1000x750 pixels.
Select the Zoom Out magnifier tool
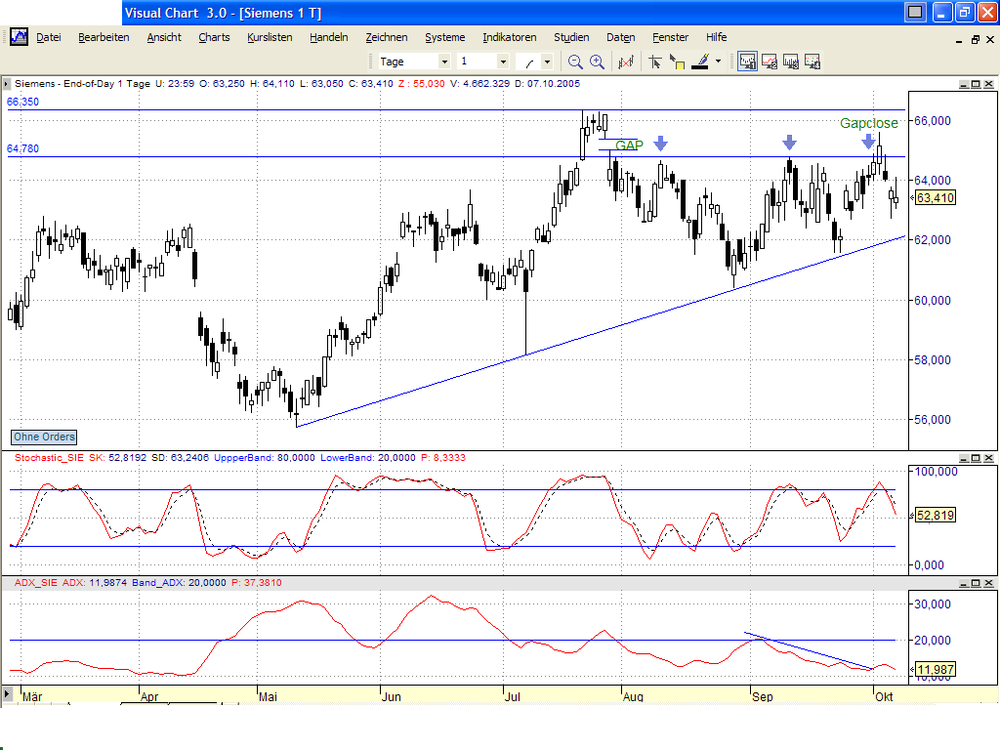(x=574, y=61)
